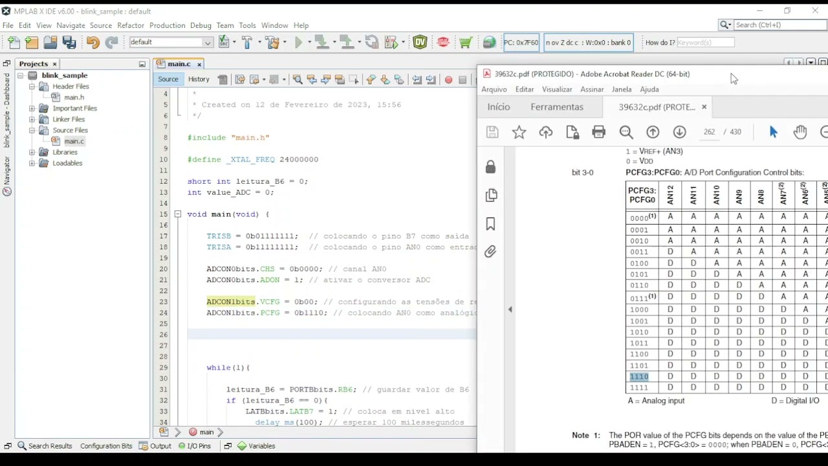Click the magnifier find-selection icon in editor toolbar

pyautogui.click(x=298, y=80)
